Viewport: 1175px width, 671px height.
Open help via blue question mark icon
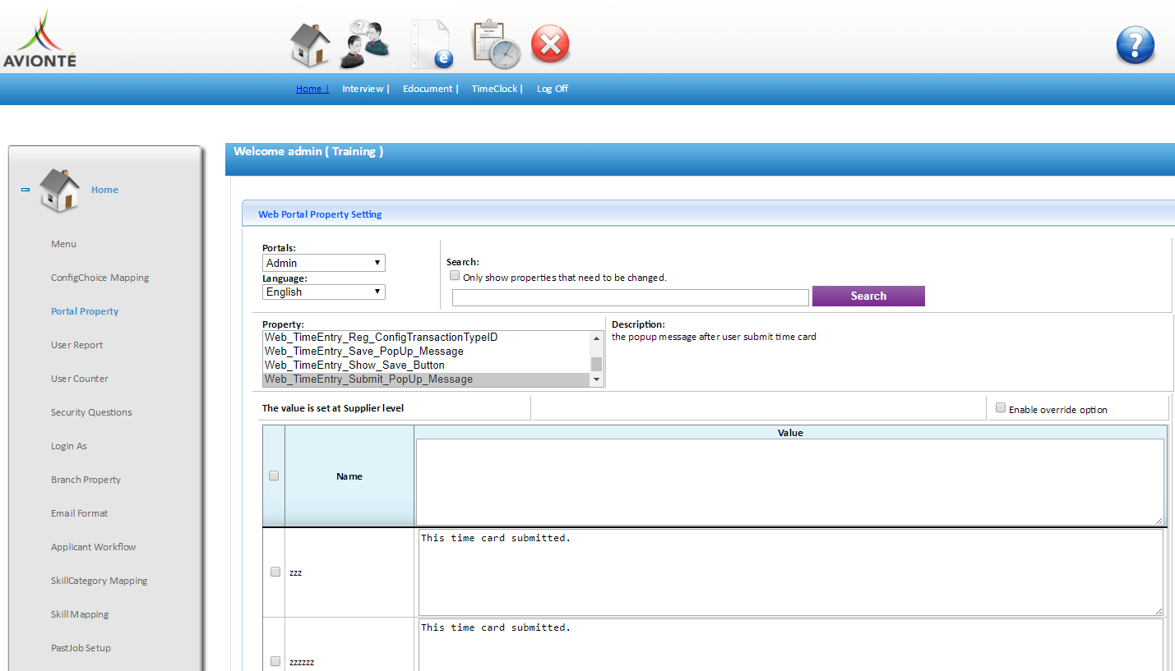click(1136, 45)
